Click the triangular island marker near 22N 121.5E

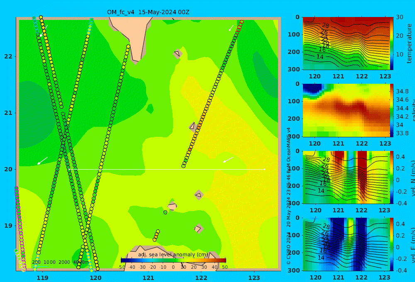[177, 54]
